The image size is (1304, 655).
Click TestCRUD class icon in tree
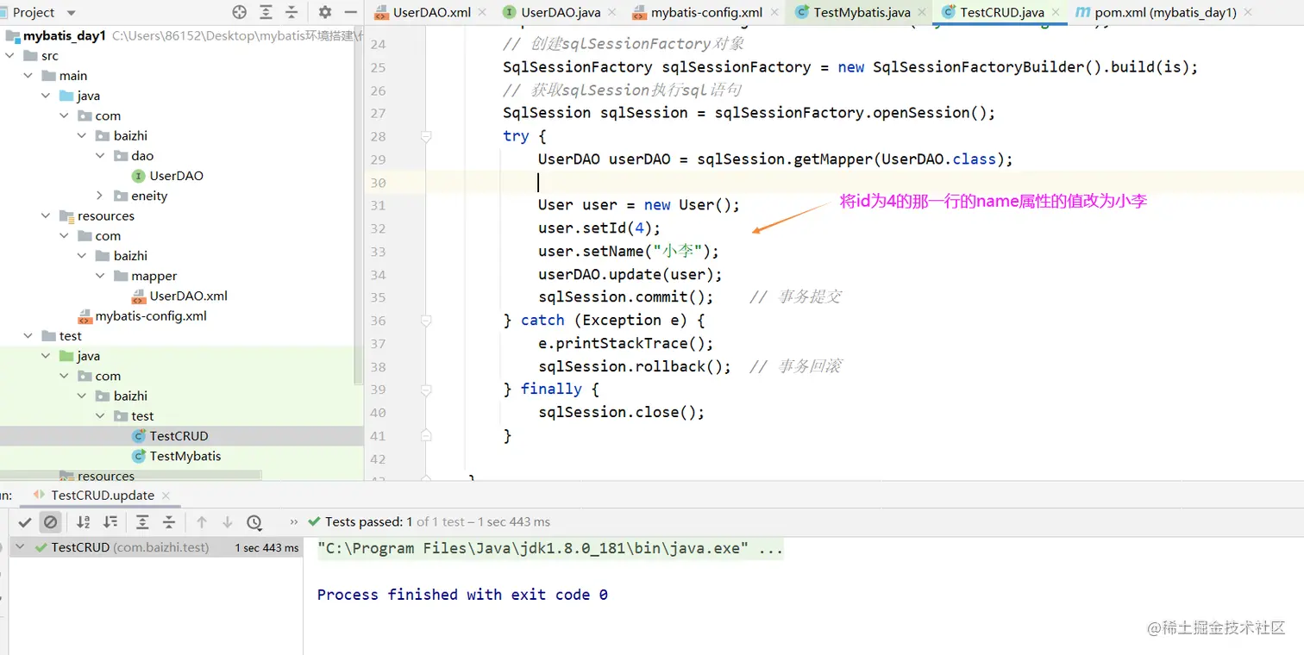coord(139,436)
